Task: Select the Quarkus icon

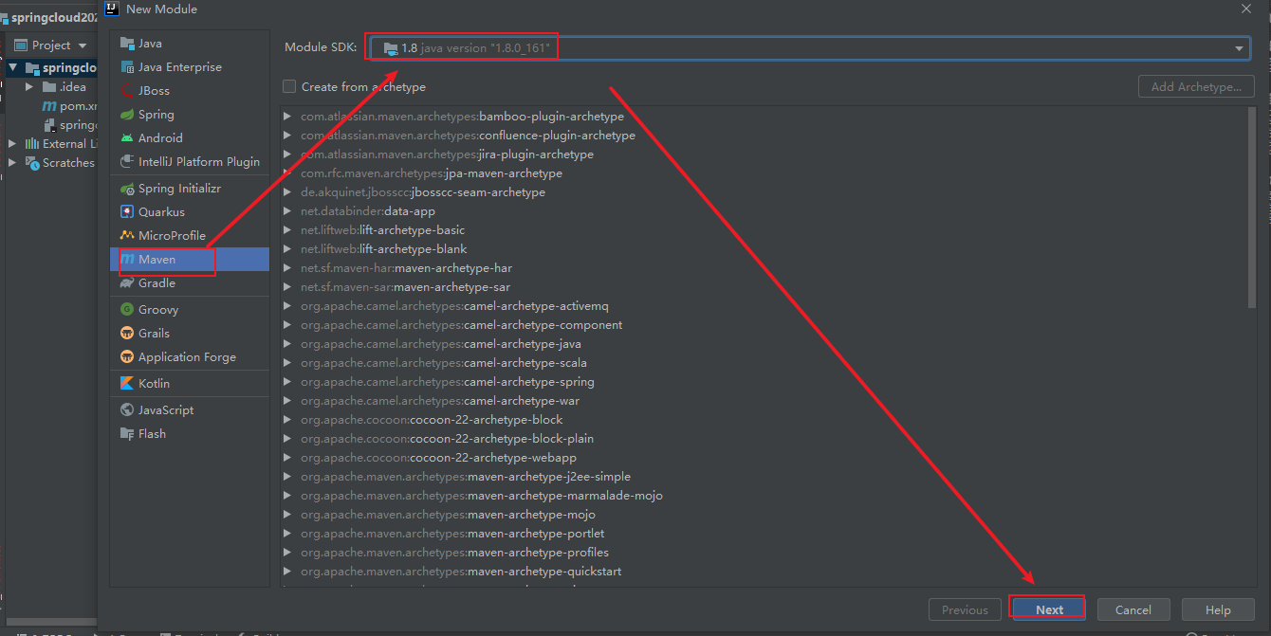Action: [x=127, y=212]
